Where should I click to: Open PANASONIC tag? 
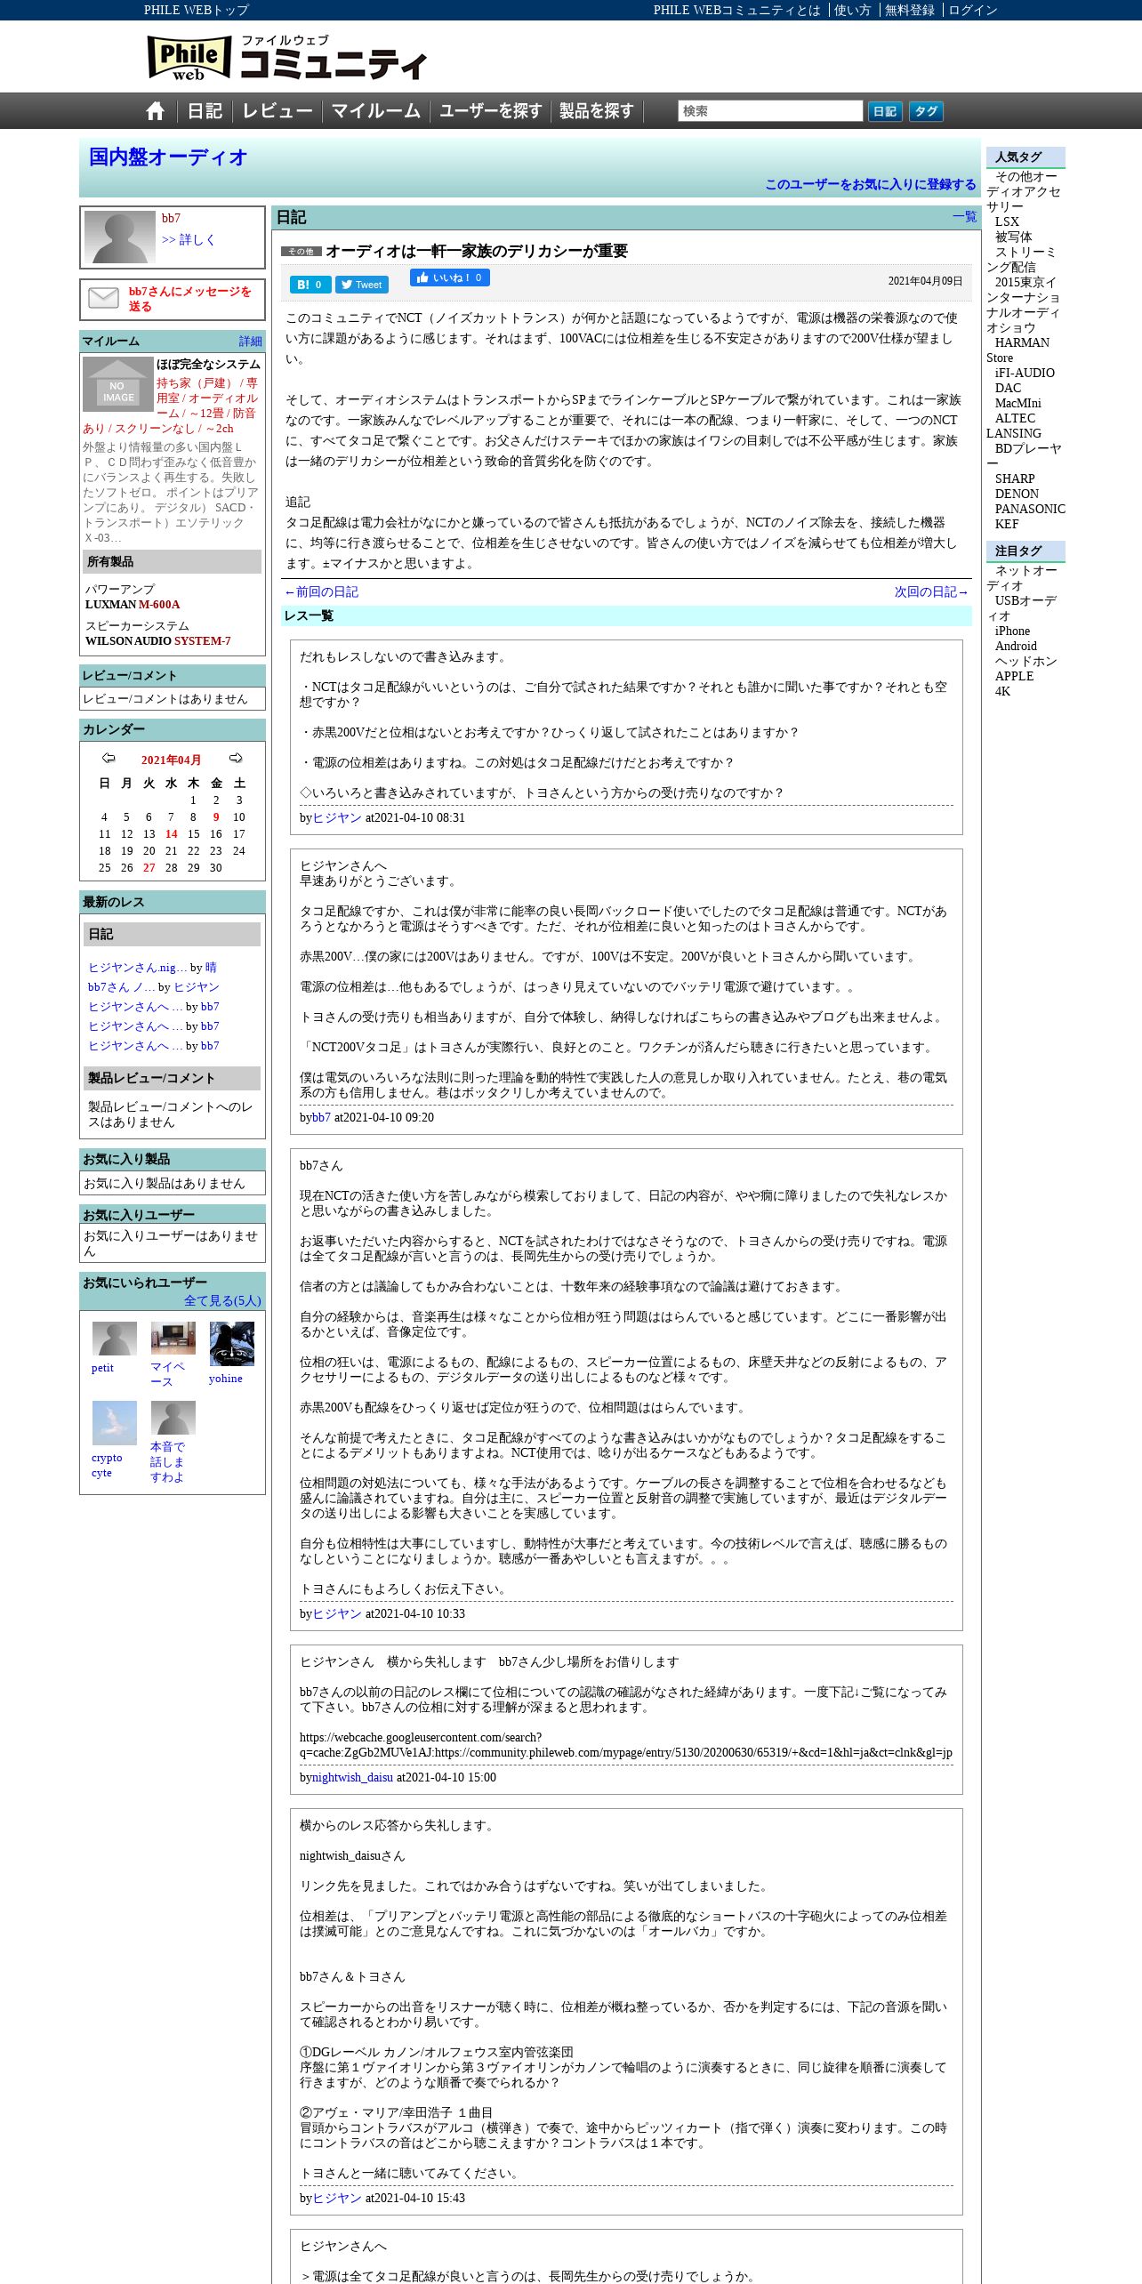[1030, 510]
